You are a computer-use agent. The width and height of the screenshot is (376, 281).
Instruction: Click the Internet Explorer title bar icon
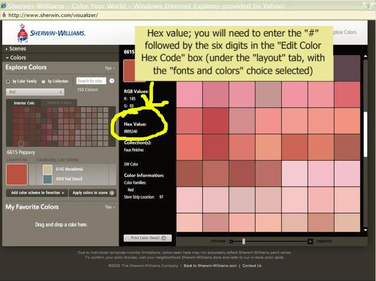(4, 5)
